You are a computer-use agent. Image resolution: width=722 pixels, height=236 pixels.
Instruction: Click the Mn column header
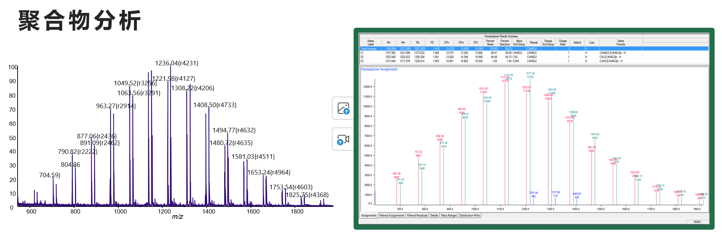pyautogui.click(x=388, y=42)
